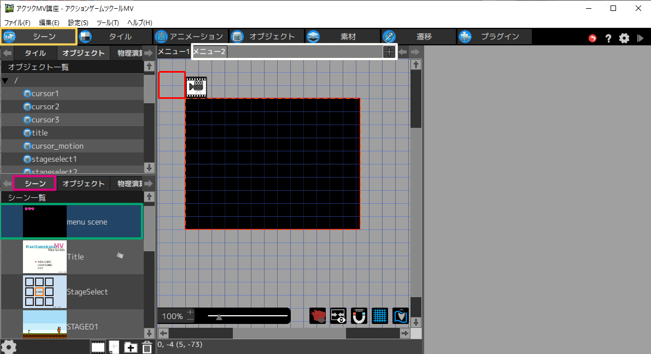Click the plus button to add menu tab
This screenshot has width=651, height=354.
coord(389,52)
